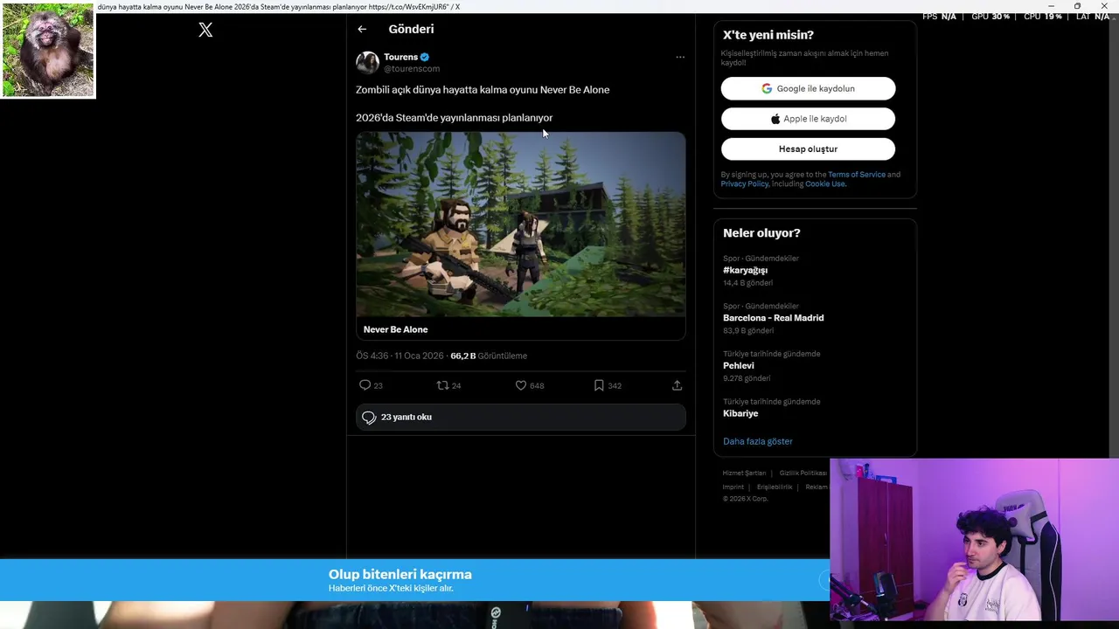The height and width of the screenshot is (629, 1119).
Task: Minimize the browser window
Action: [x=1051, y=6]
